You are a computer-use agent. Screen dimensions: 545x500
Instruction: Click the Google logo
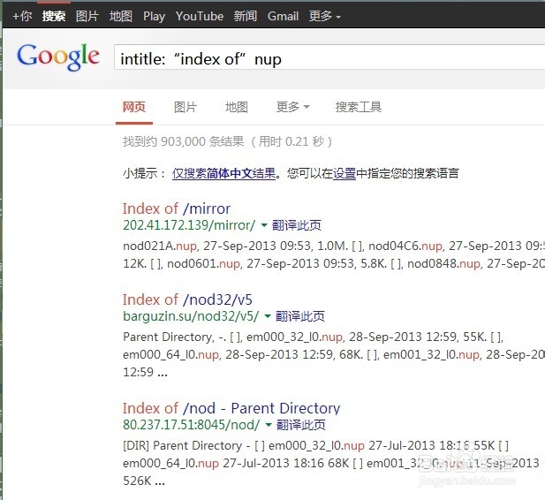click(58, 57)
